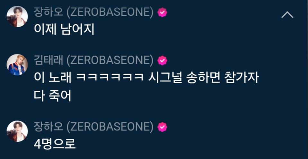Screen dimensions: 308x159
Task: Select the 장하오 name above "4명으로"
Action: [x=48, y=127]
